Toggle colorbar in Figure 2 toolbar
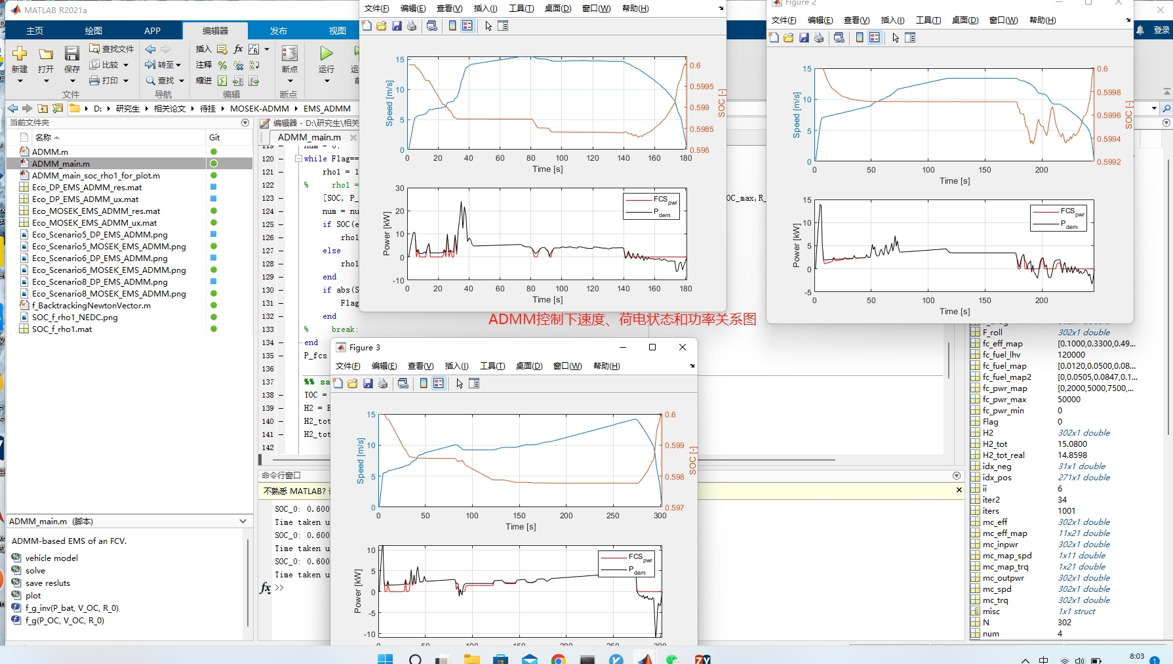Screen dimensions: 1173x664 (x=860, y=38)
